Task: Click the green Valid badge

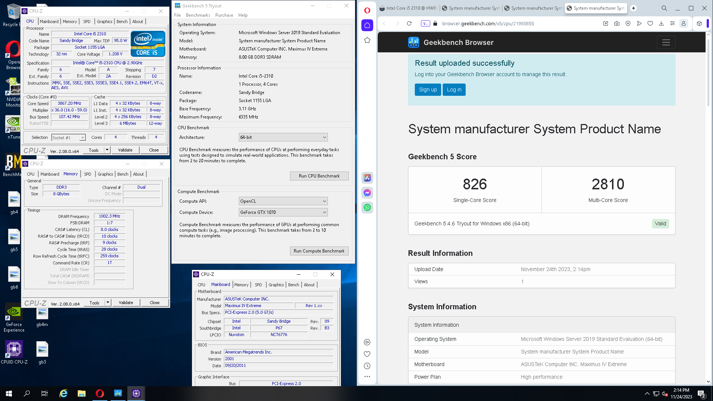Action: (x=660, y=224)
